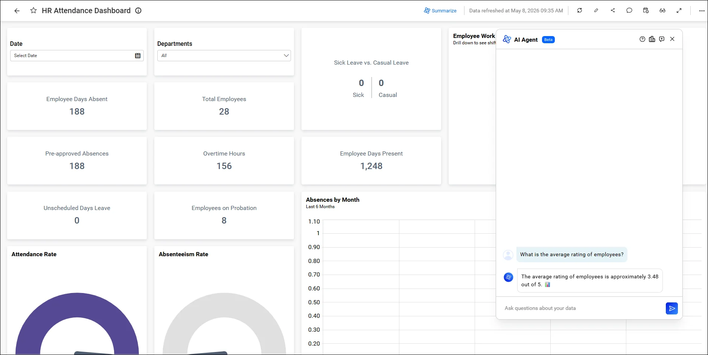The image size is (708, 355).
Task: Click the Beta badge in AI Agent
Action: [548, 39]
